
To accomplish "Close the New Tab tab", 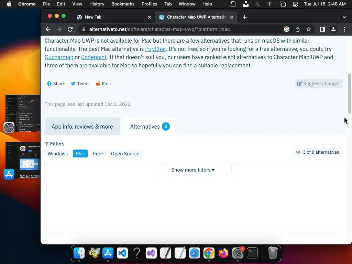I will [150, 17].
